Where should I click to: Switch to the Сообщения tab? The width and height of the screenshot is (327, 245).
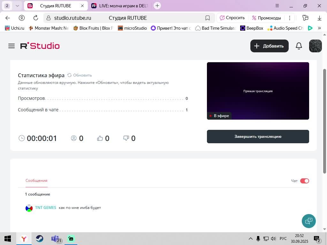click(x=36, y=181)
